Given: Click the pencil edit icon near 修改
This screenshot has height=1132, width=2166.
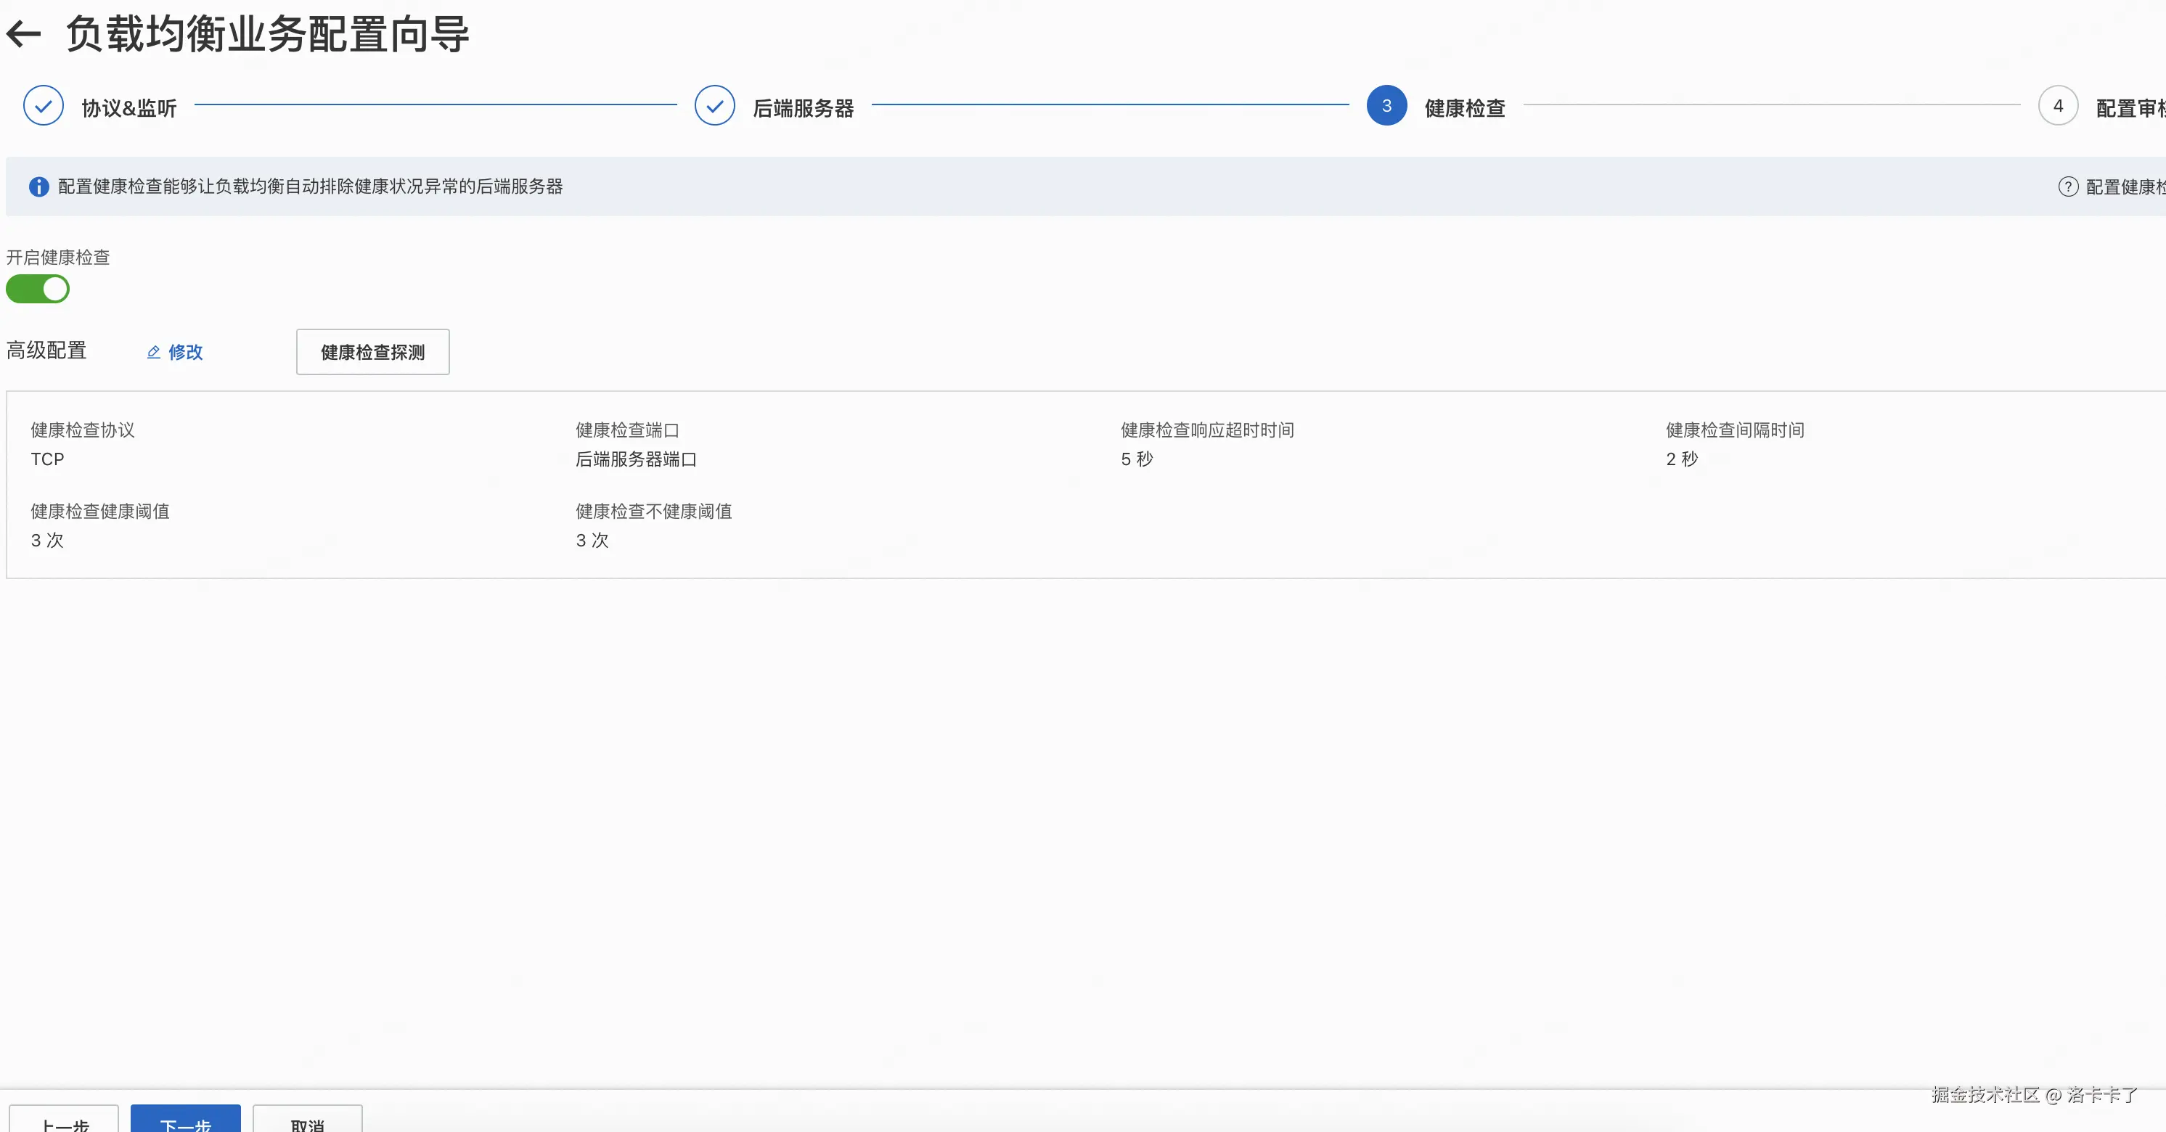Looking at the screenshot, I should [154, 352].
